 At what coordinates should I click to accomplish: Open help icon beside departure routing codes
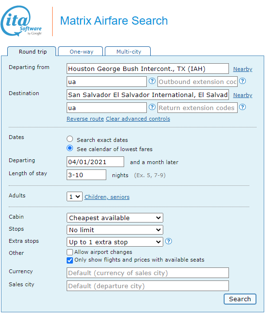[152, 81]
